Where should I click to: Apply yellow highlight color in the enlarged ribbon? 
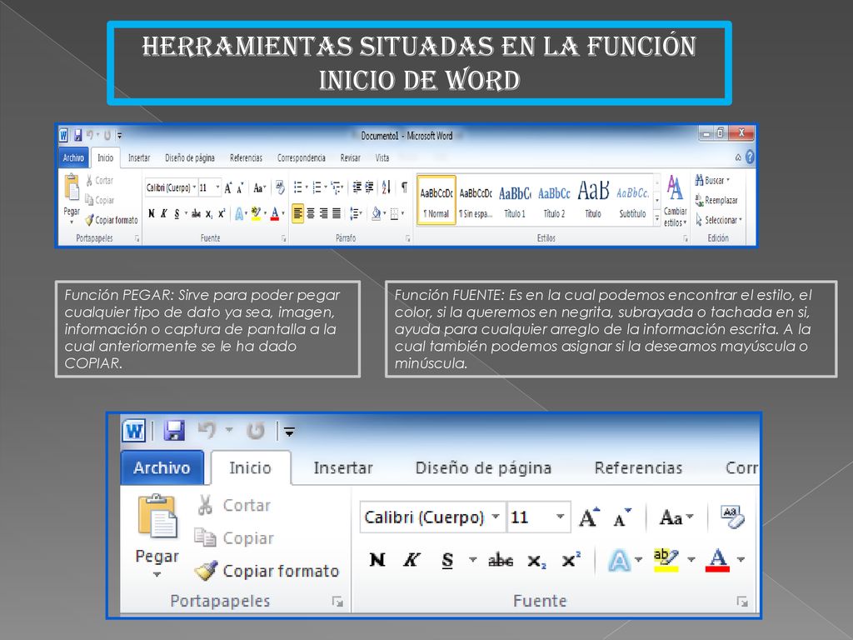point(666,560)
